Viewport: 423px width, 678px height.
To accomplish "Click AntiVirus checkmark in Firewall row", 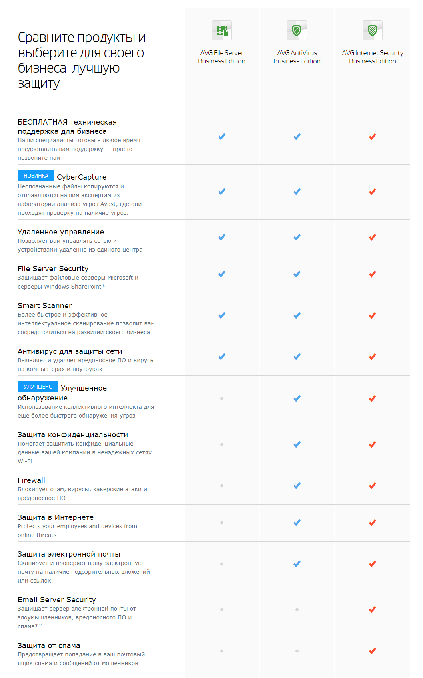I will [x=297, y=486].
